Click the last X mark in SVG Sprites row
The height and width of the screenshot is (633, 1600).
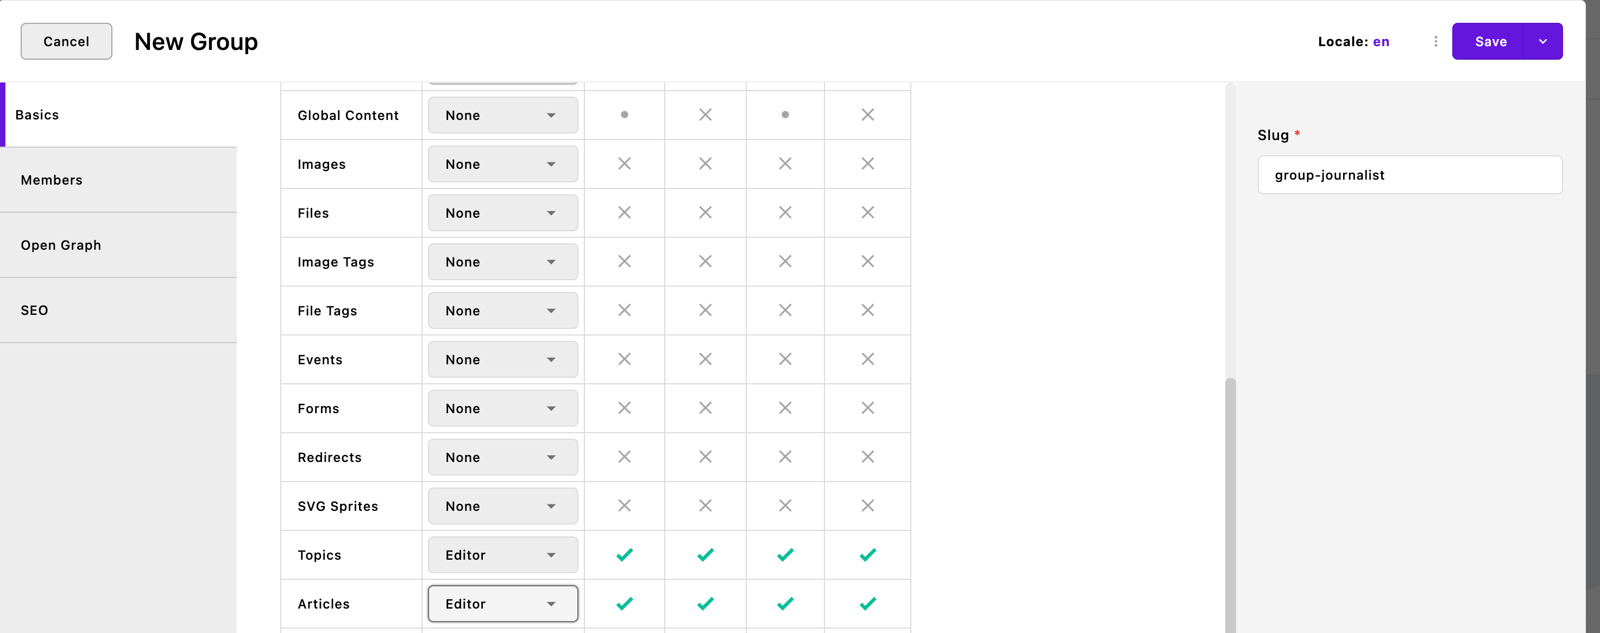(868, 506)
